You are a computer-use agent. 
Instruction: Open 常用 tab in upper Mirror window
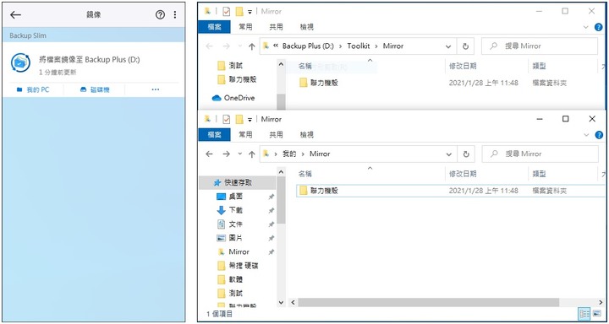coord(245,27)
